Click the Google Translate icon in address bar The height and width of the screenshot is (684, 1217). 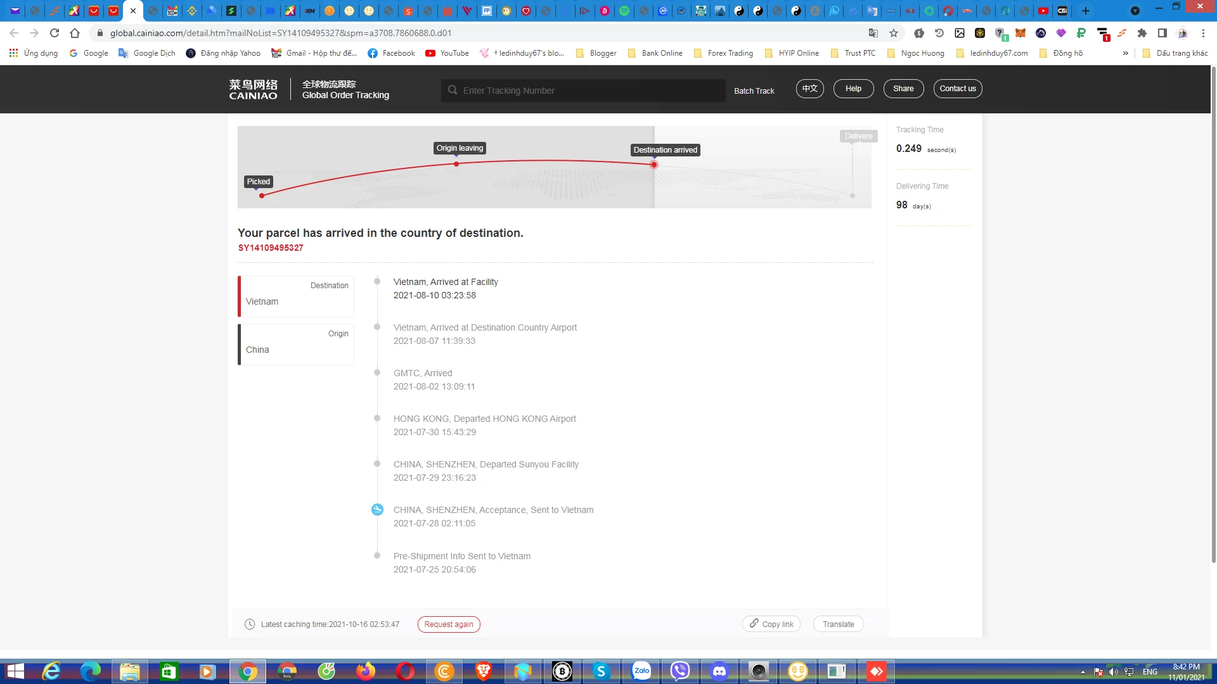click(x=873, y=33)
